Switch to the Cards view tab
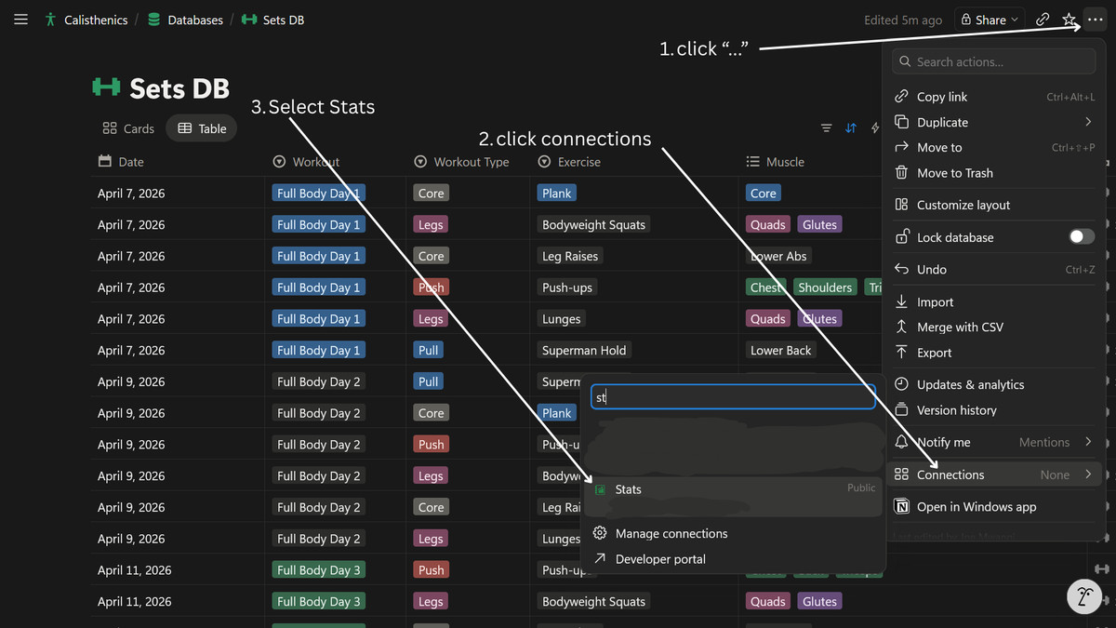 click(128, 128)
